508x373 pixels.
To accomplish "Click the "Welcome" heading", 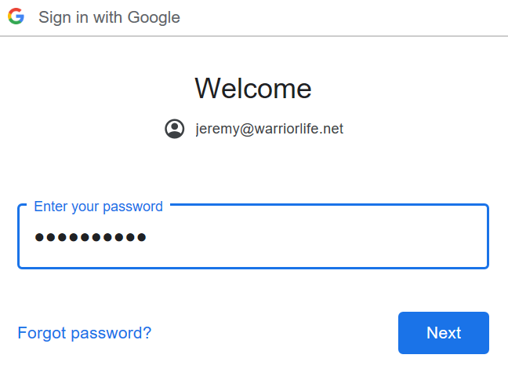I will 253,88.
